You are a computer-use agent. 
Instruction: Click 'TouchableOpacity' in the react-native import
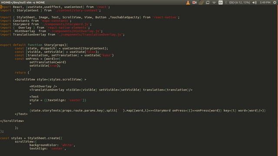click(125, 17)
